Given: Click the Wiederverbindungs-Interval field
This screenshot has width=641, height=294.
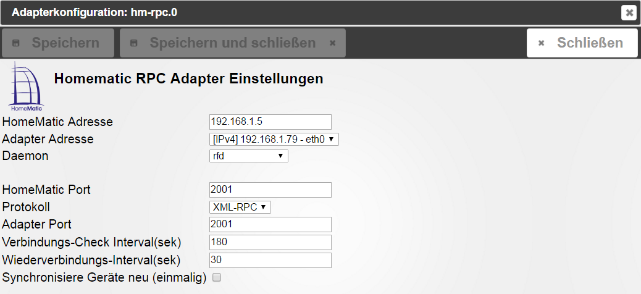Looking at the screenshot, I should click(270, 261).
